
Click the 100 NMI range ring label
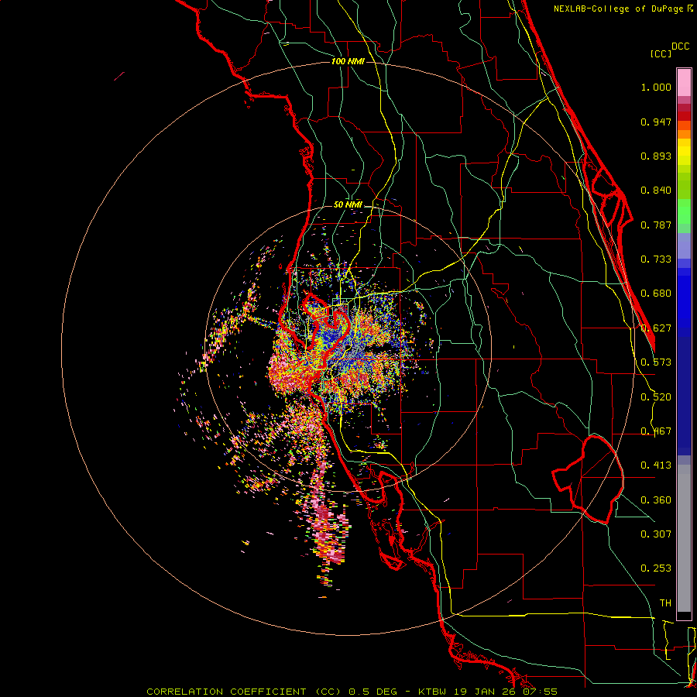click(347, 61)
